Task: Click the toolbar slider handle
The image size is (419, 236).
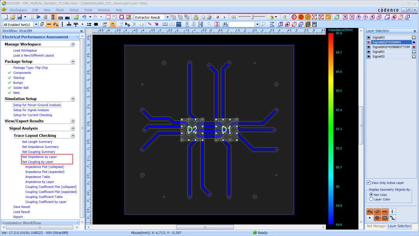Action: 252,17
